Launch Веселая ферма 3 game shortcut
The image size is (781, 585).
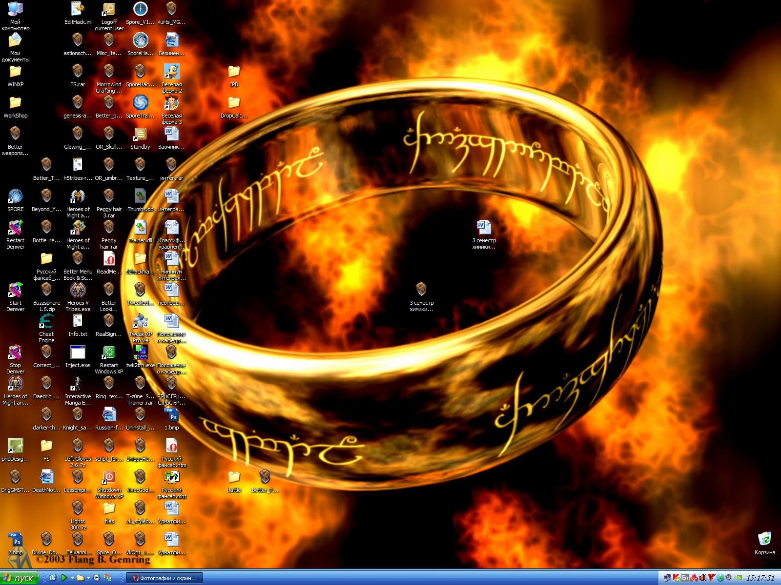[171, 110]
